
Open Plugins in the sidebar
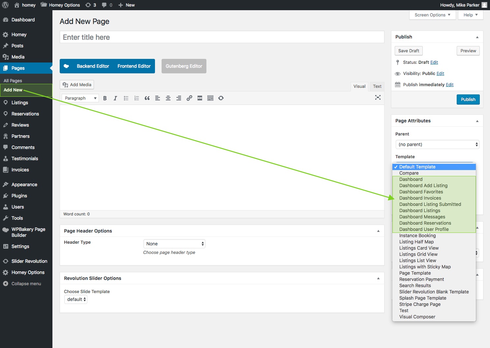tap(26, 196)
